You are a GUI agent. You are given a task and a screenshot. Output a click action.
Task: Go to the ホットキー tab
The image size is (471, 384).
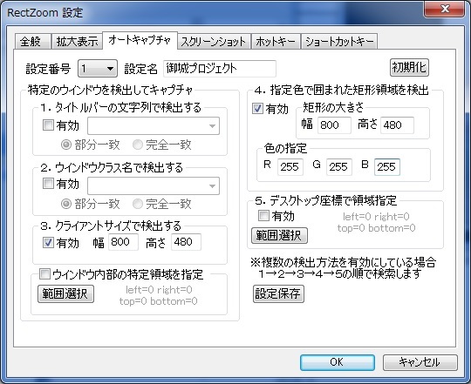(x=276, y=42)
